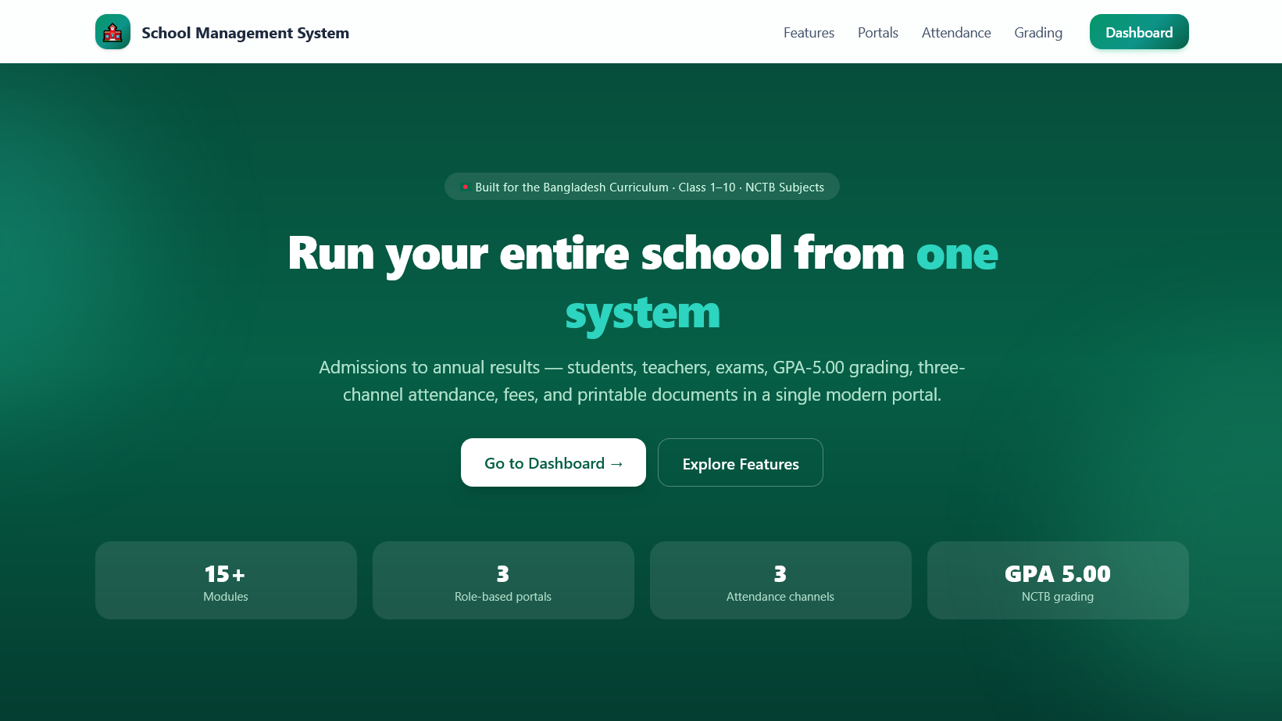
Task: Go to the Attendance nav link
Action: [x=956, y=33]
